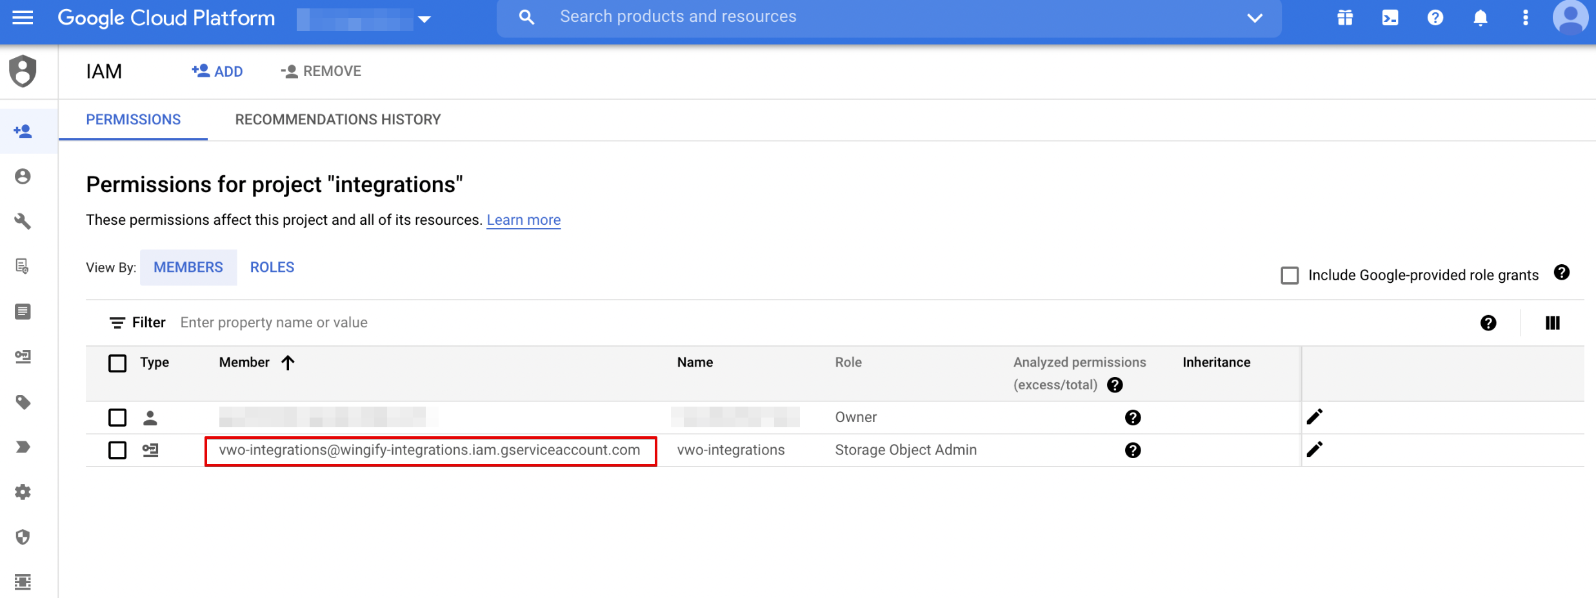
Task: Select the Owner member row checkbox
Action: (117, 418)
